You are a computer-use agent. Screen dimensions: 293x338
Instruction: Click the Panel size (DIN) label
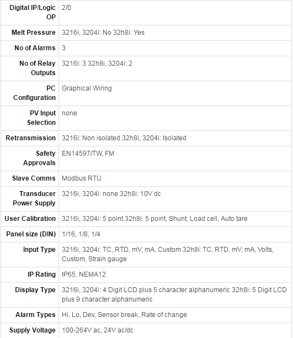click(x=31, y=234)
